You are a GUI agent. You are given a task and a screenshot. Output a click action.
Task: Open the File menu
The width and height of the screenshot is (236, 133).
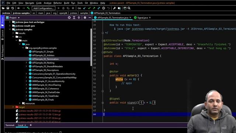point(8,3)
